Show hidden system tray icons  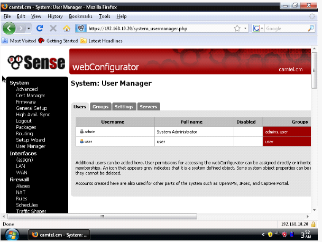pyautogui.click(x=263, y=234)
